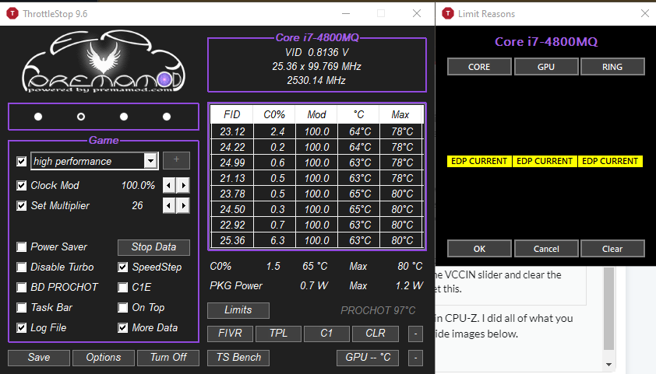The image size is (656, 374).
Task: Open the high performance power plan dropdown
Action: coord(150,161)
